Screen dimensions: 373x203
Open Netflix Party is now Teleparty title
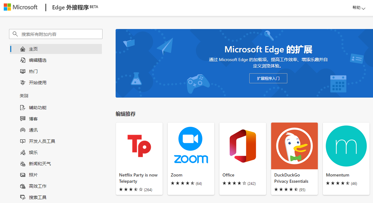point(138,178)
